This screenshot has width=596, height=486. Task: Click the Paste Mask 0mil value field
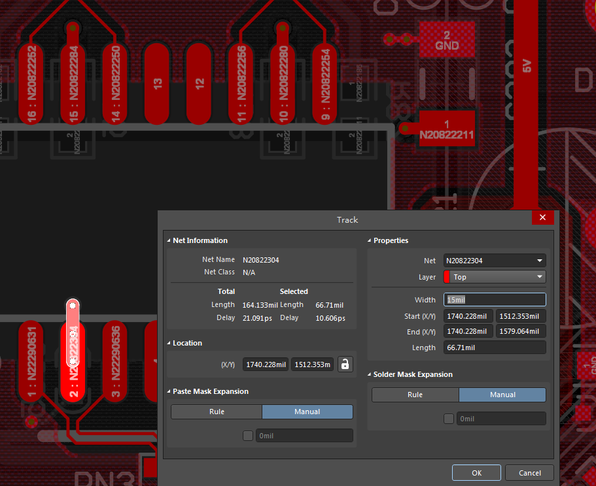pyautogui.click(x=304, y=436)
